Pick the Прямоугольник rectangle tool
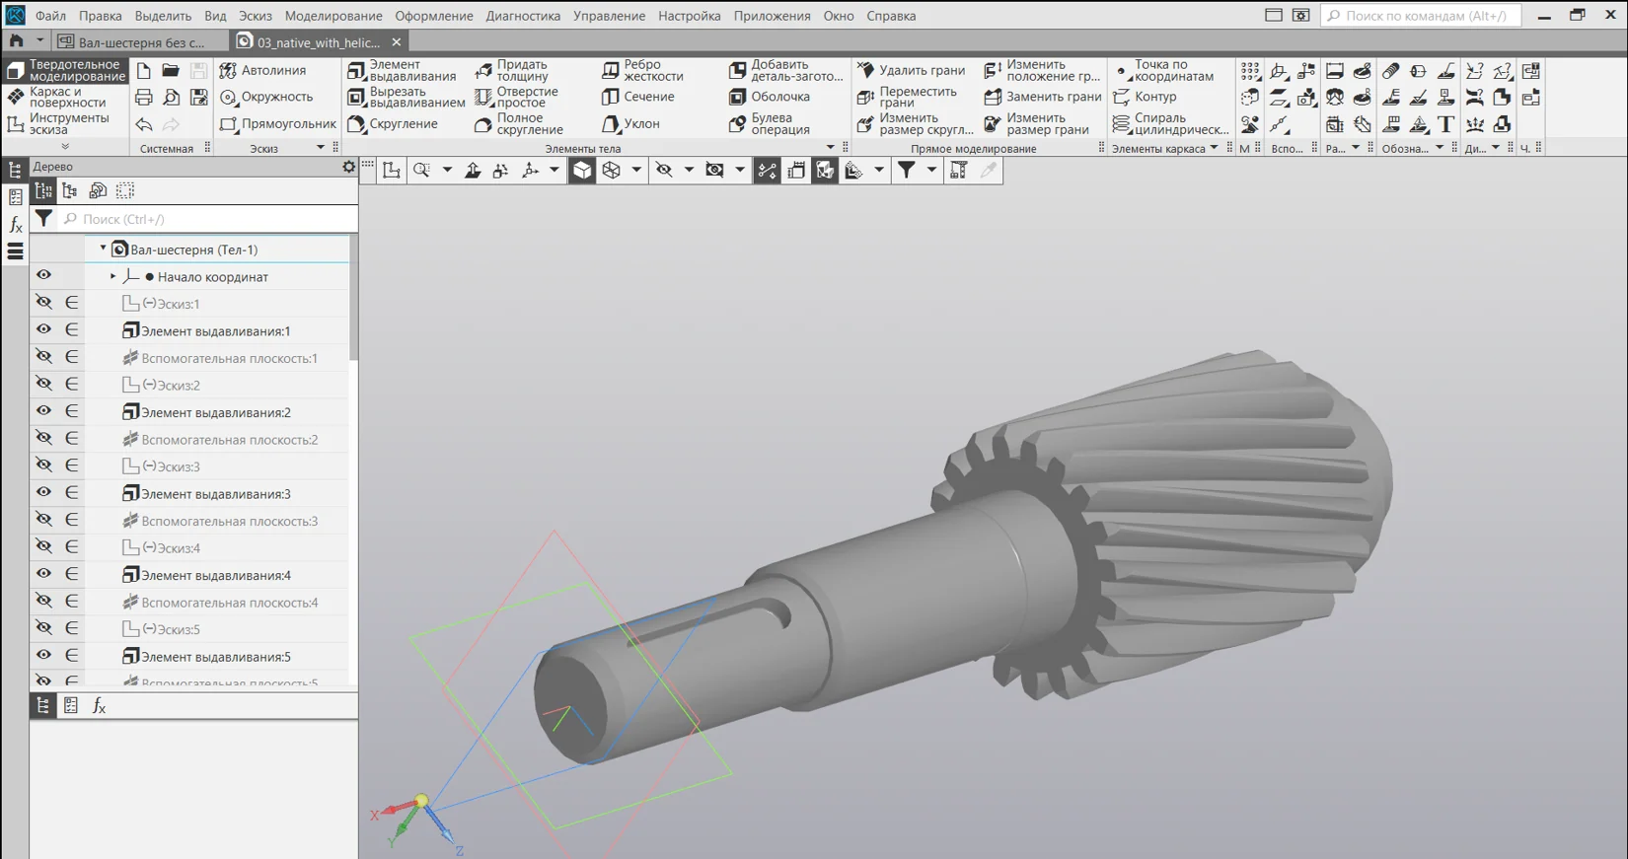The width and height of the screenshot is (1628, 859). point(277,123)
